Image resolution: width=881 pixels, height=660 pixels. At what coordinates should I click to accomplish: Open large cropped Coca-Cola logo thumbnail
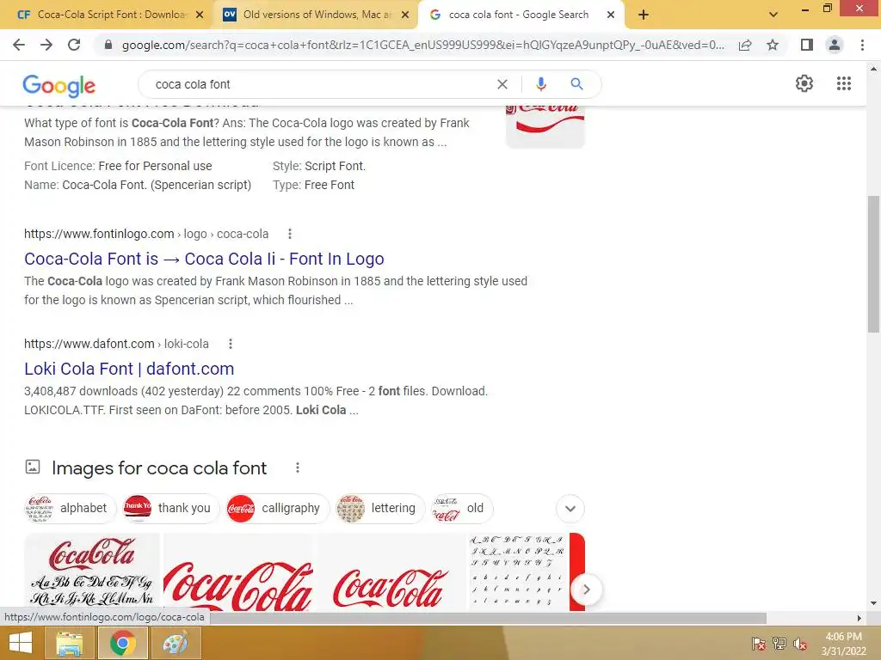point(239,571)
